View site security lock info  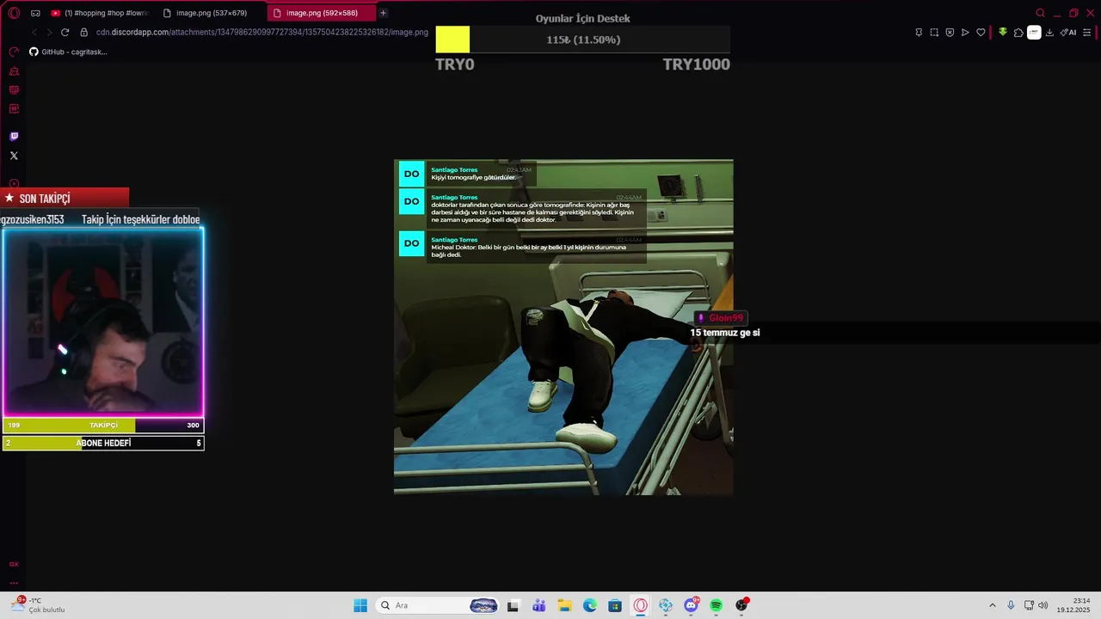click(x=84, y=32)
